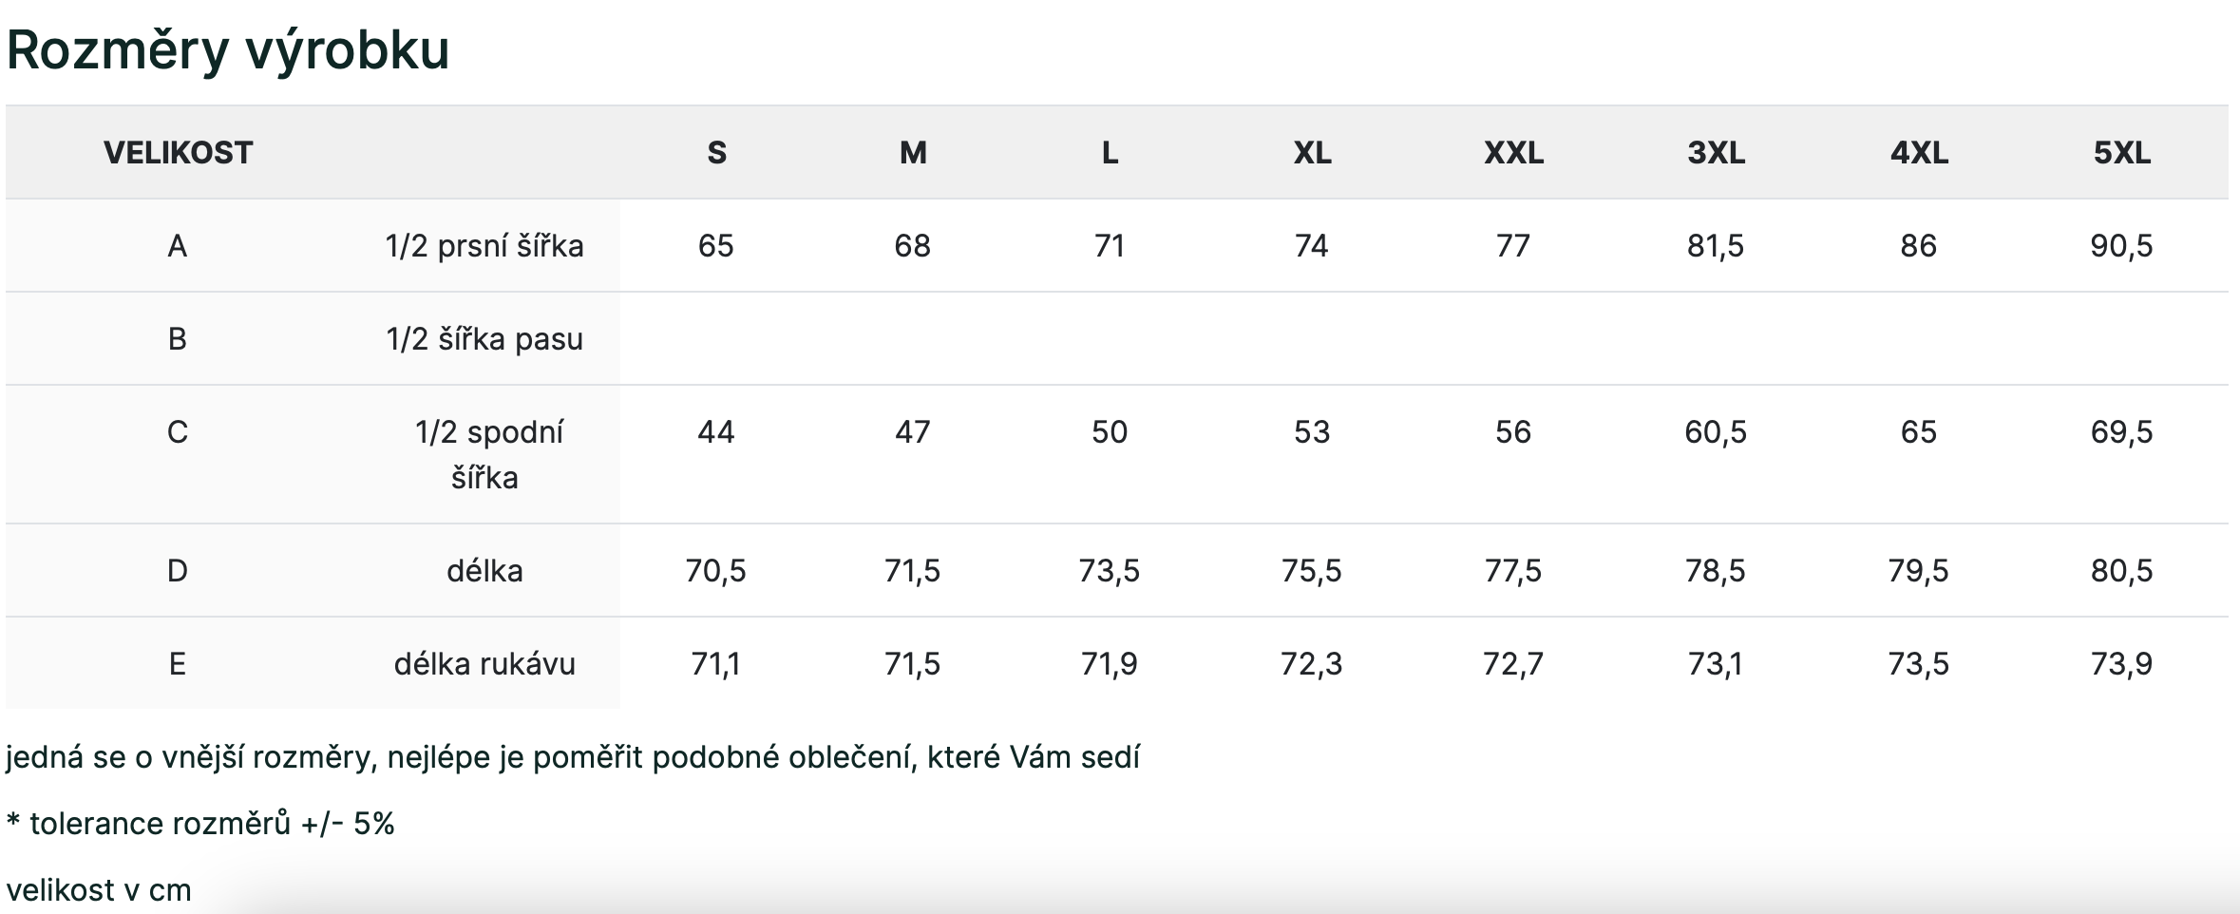Select the S size column header
Image resolution: width=2240 pixels, height=914 pixels.
(716, 152)
